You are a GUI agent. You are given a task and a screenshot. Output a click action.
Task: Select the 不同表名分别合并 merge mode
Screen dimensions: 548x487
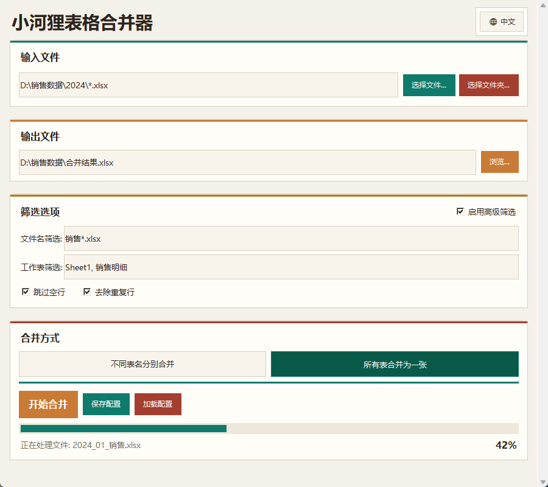[x=142, y=364]
